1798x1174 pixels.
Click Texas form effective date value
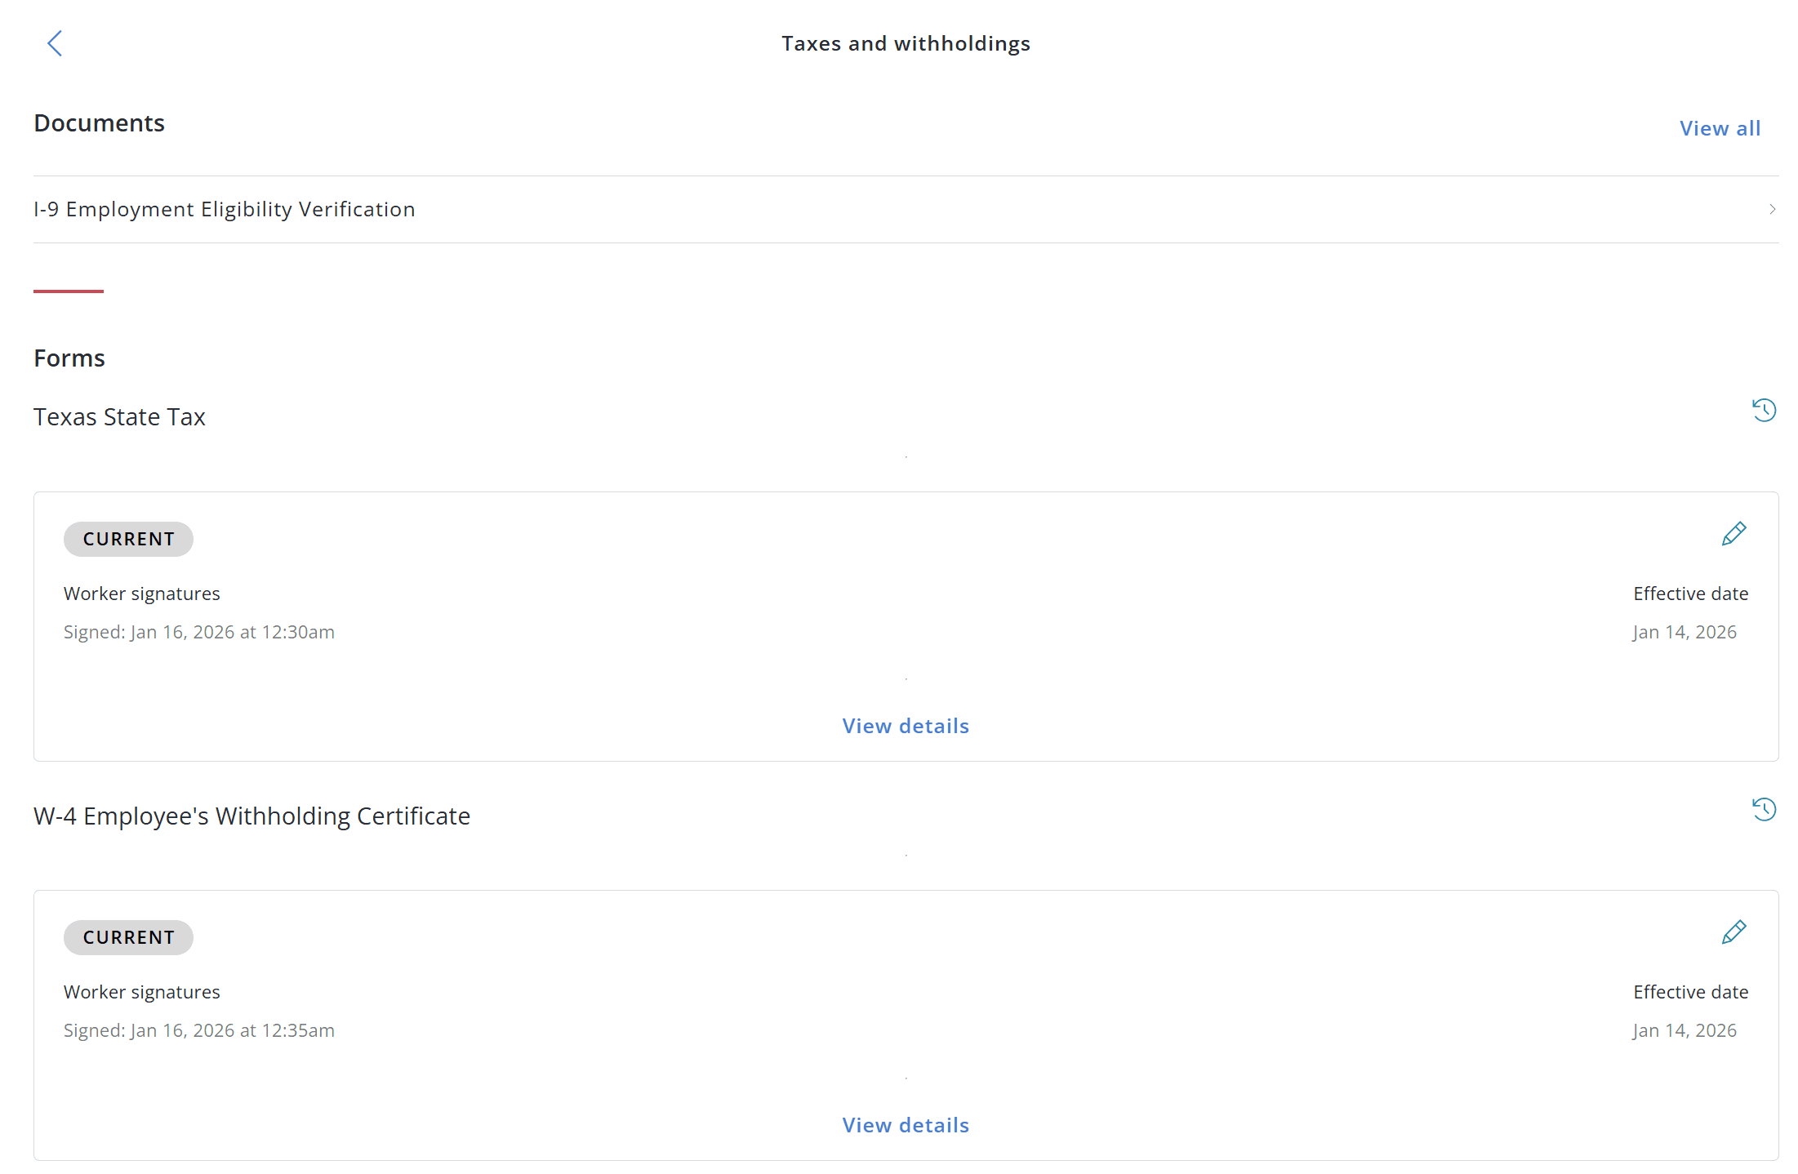(x=1685, y=632)
